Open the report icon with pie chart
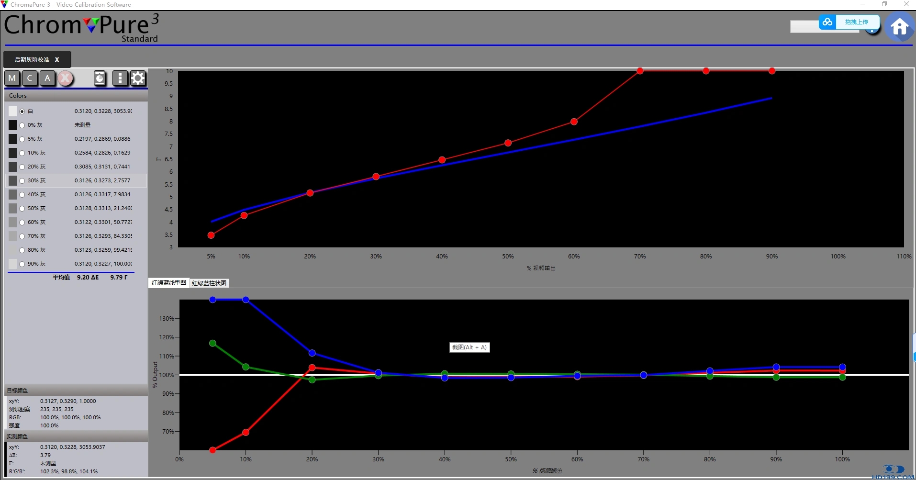 point(100,78)
